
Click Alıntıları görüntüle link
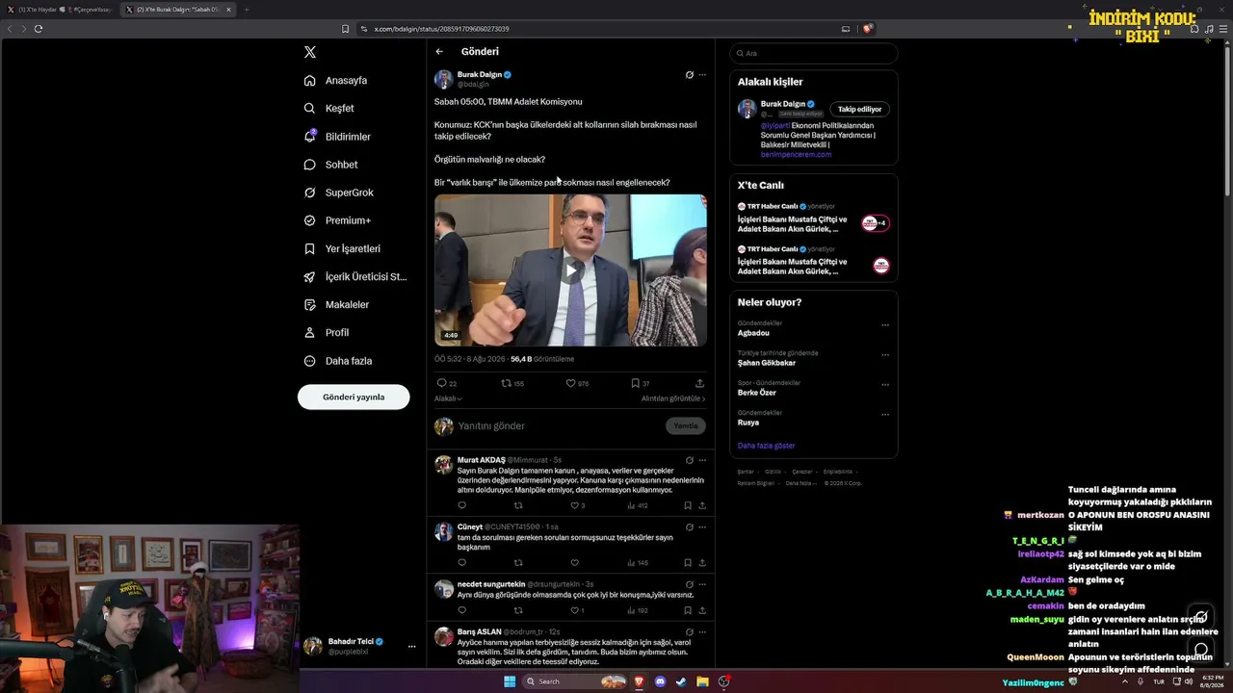[x=673, y=398]
